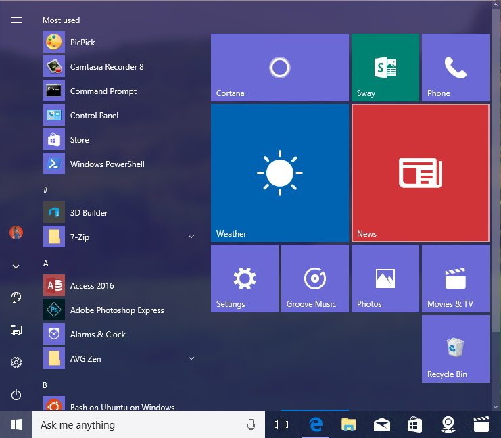
Task: Click the letter A section header
Action: coord(46,264)
